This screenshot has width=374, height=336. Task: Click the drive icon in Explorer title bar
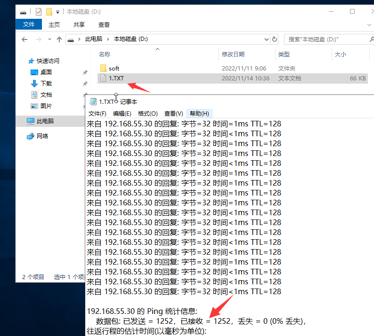(x=23, y=12)
